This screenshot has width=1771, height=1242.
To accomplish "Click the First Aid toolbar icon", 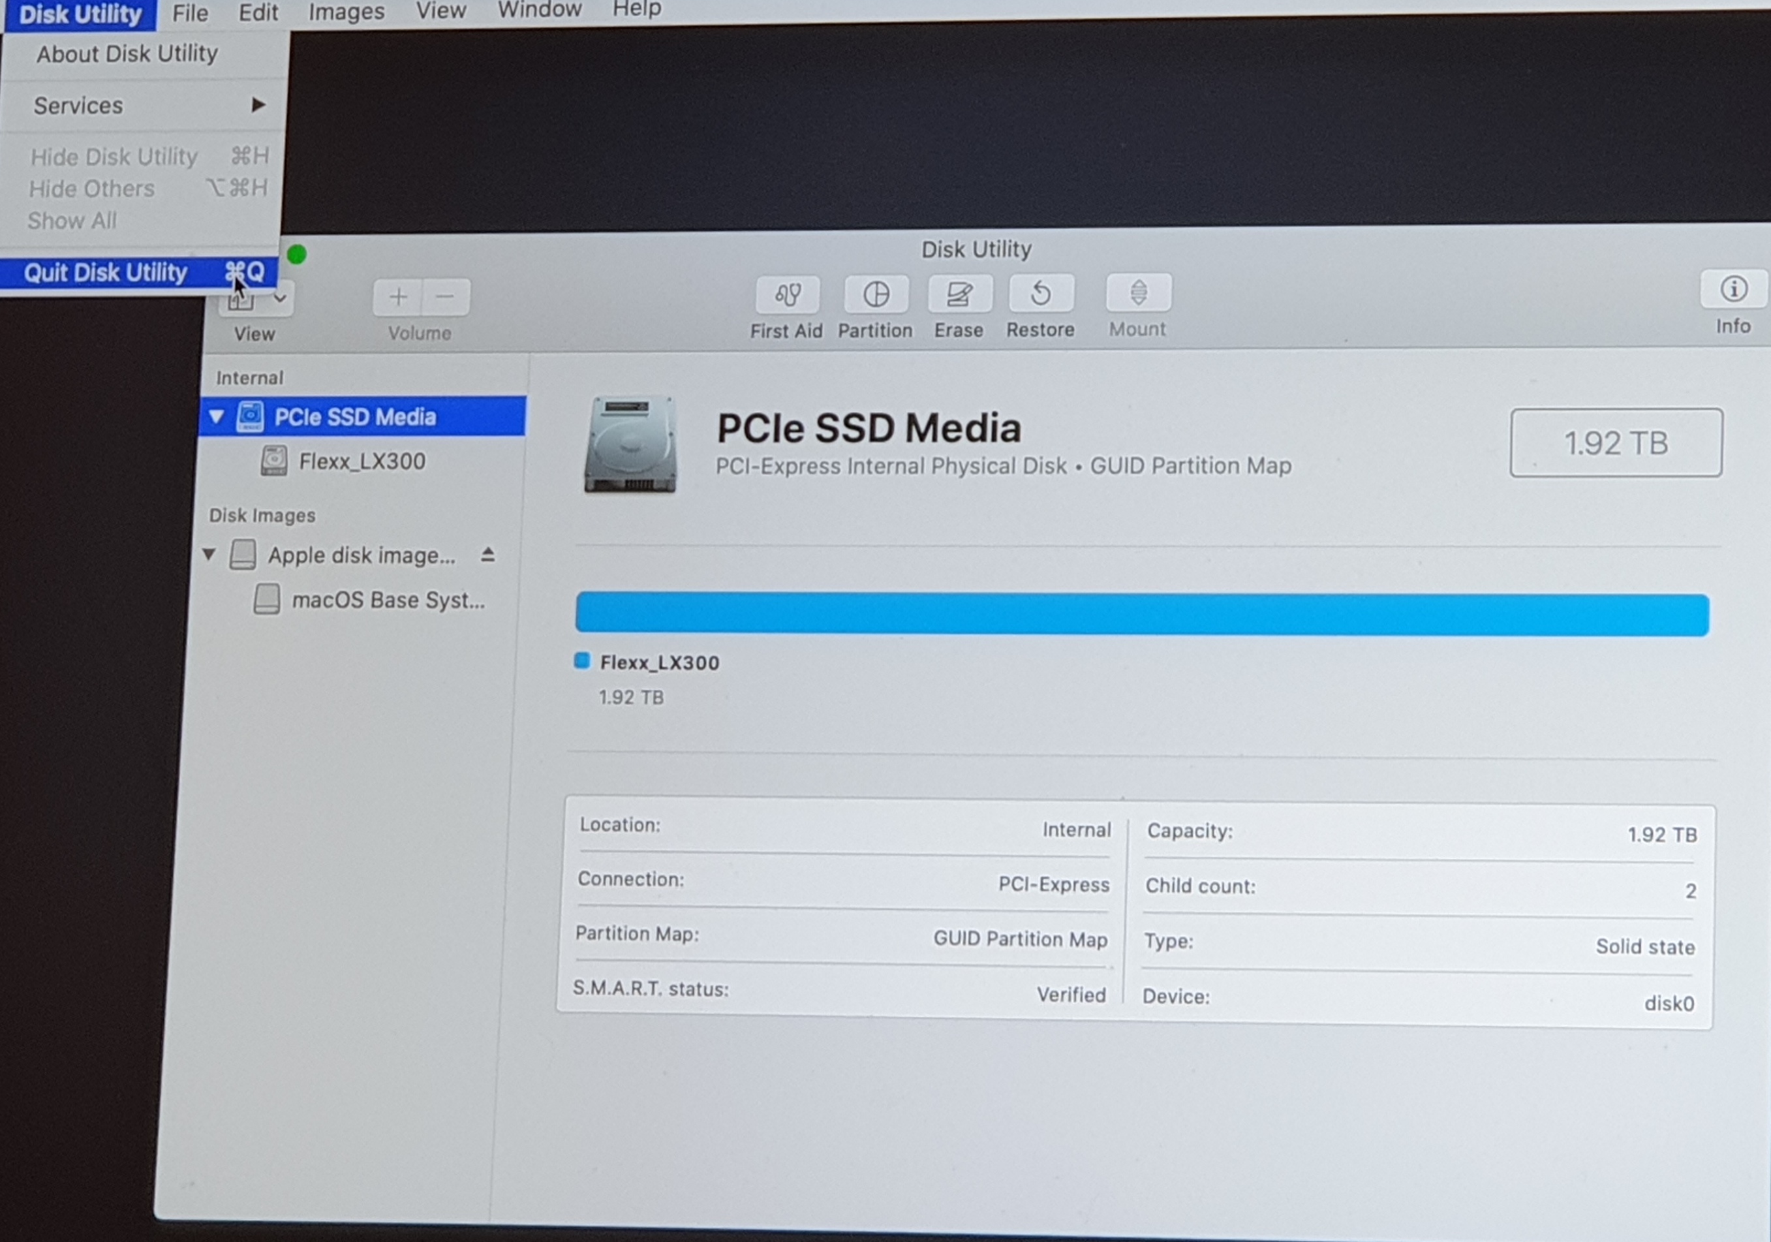I will 787,296.
